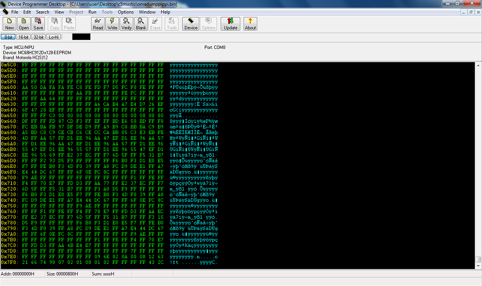Read the device with the Read icon

click(98, 24)
